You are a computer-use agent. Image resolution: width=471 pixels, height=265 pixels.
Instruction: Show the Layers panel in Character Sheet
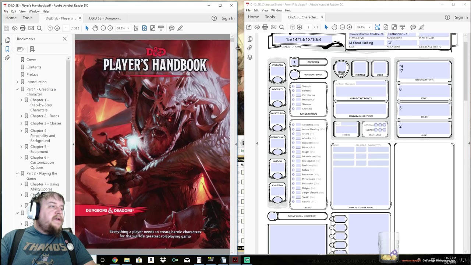point(250,57)
